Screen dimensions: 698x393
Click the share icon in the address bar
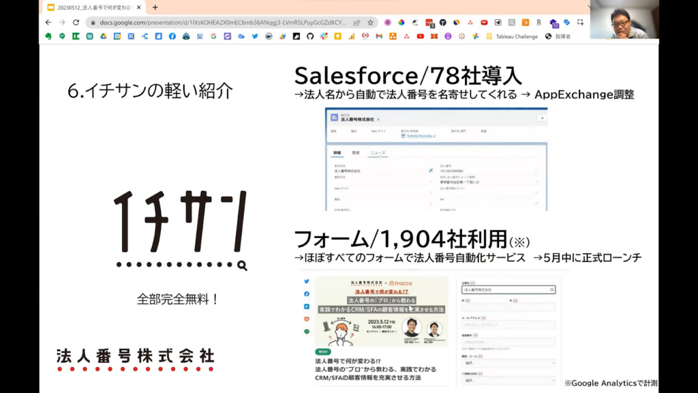pos(356,22)
